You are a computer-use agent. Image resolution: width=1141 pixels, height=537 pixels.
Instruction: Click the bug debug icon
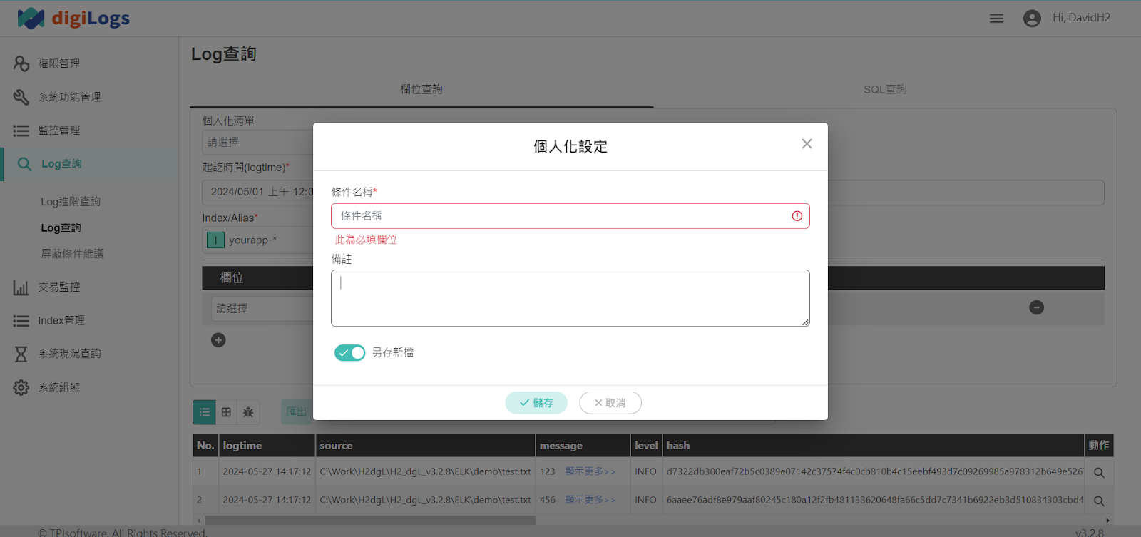(248, 412)
